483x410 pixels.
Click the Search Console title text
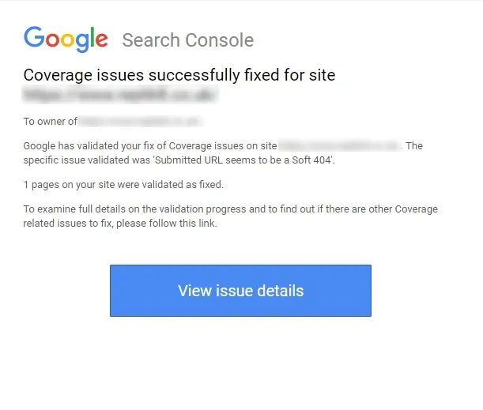click(x=188, y=40)
